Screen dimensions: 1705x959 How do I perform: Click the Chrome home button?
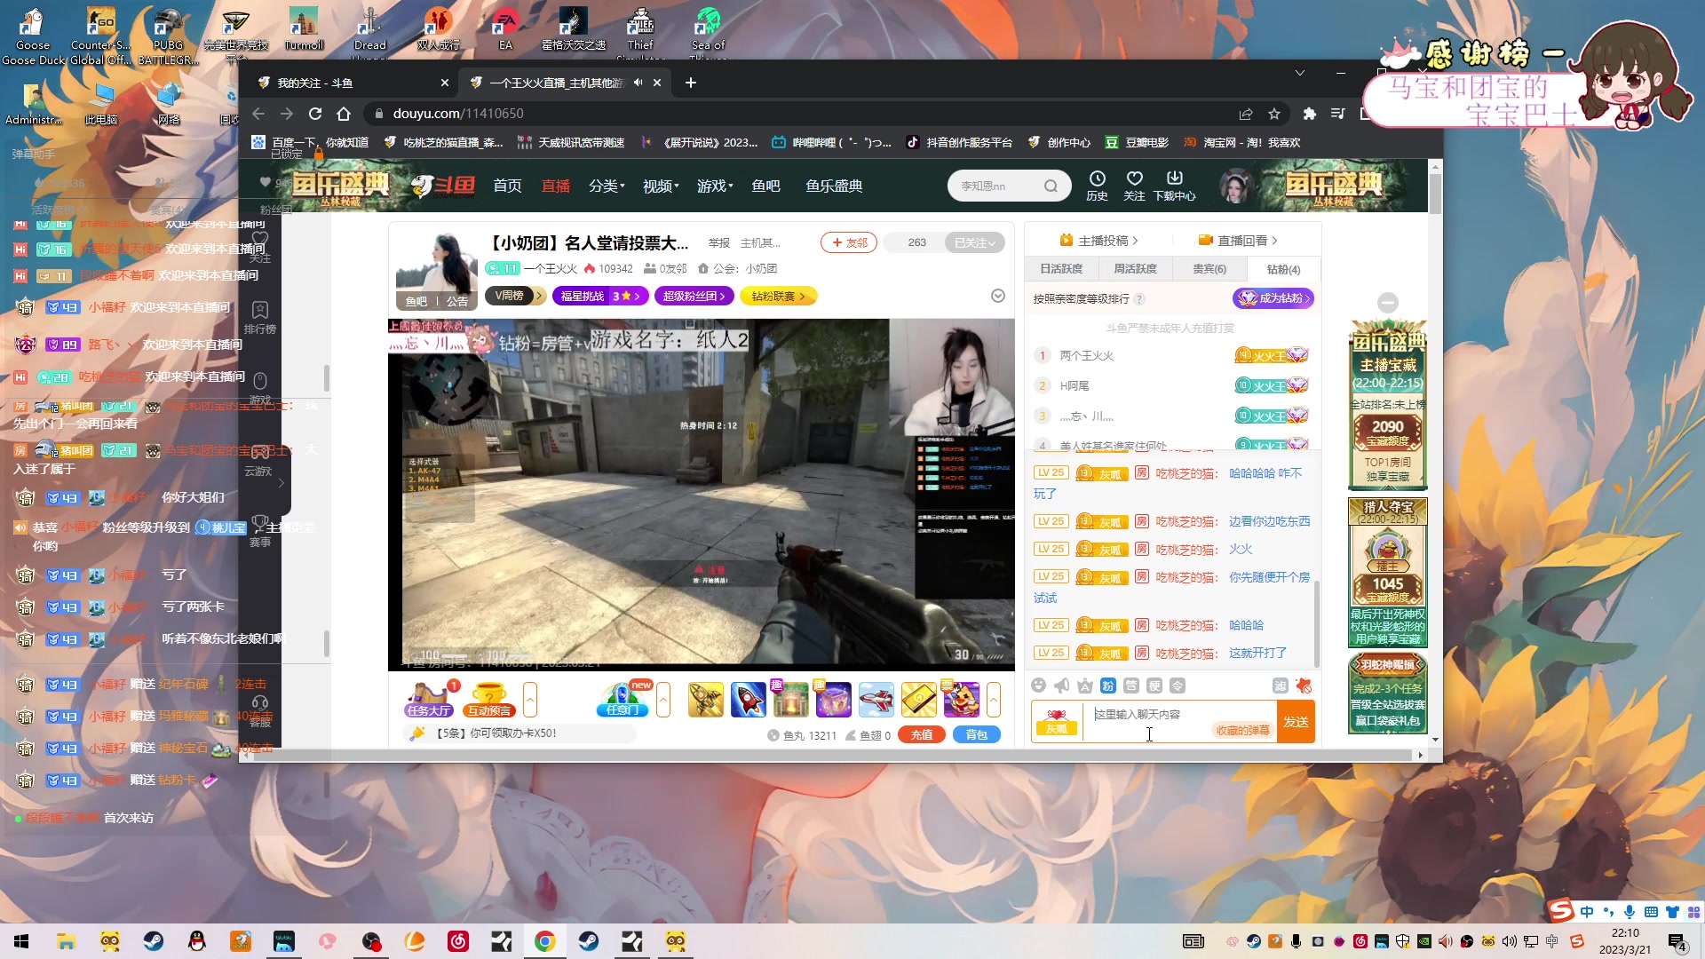coord(344,114)
